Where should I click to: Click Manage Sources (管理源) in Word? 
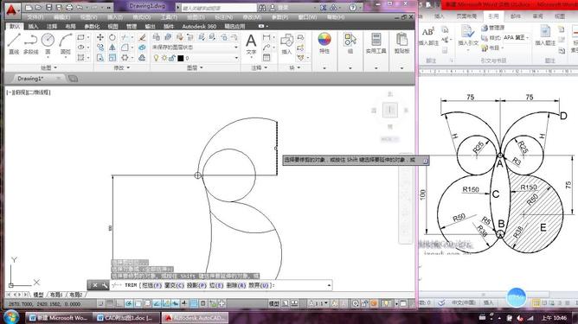click(493, 28)
